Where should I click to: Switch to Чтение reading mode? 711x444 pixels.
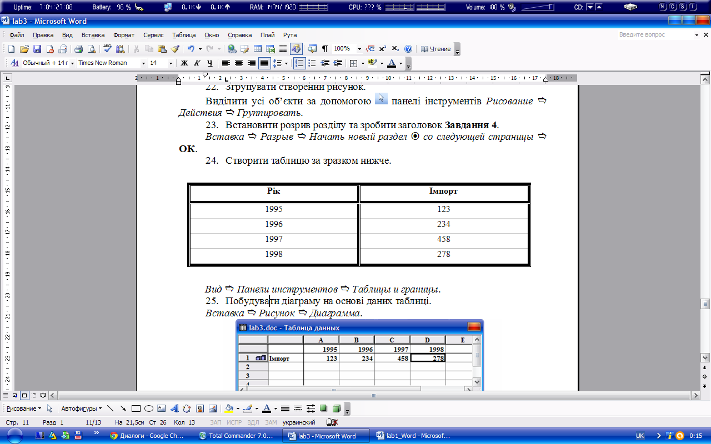click(435, 49)
